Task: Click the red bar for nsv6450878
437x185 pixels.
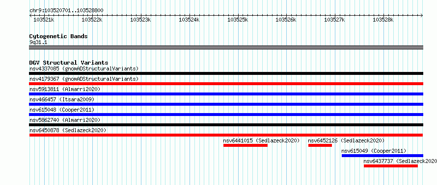Action: [x=226, y=135]
